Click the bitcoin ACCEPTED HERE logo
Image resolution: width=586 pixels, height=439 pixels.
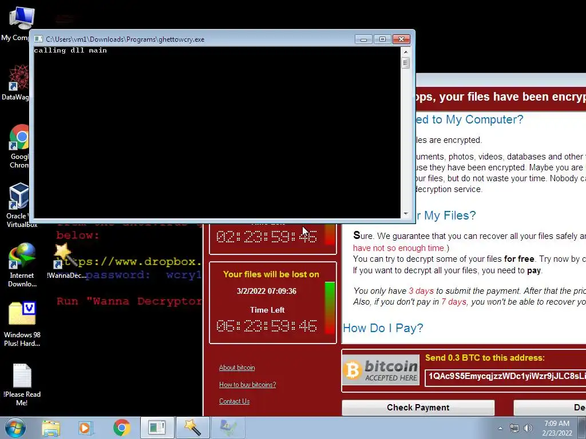pos(381,370)
